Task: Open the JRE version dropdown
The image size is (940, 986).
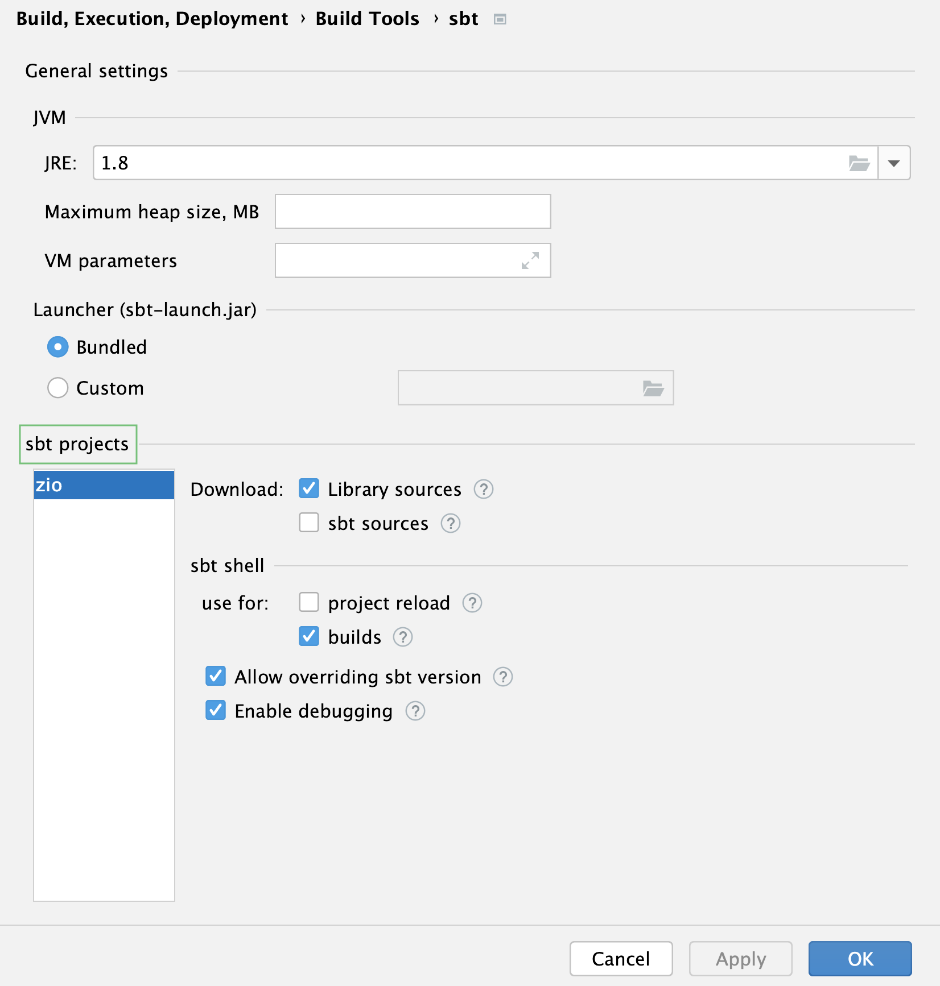Action: pyautogui.click(x=893, y=163)
